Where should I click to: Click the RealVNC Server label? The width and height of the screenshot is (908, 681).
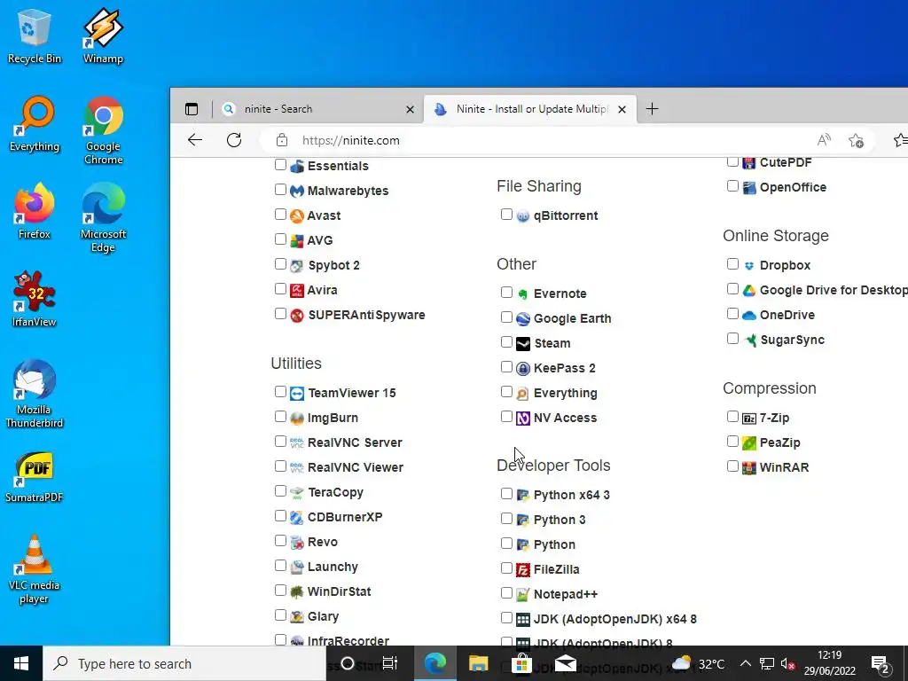click(x=355, y=442)
